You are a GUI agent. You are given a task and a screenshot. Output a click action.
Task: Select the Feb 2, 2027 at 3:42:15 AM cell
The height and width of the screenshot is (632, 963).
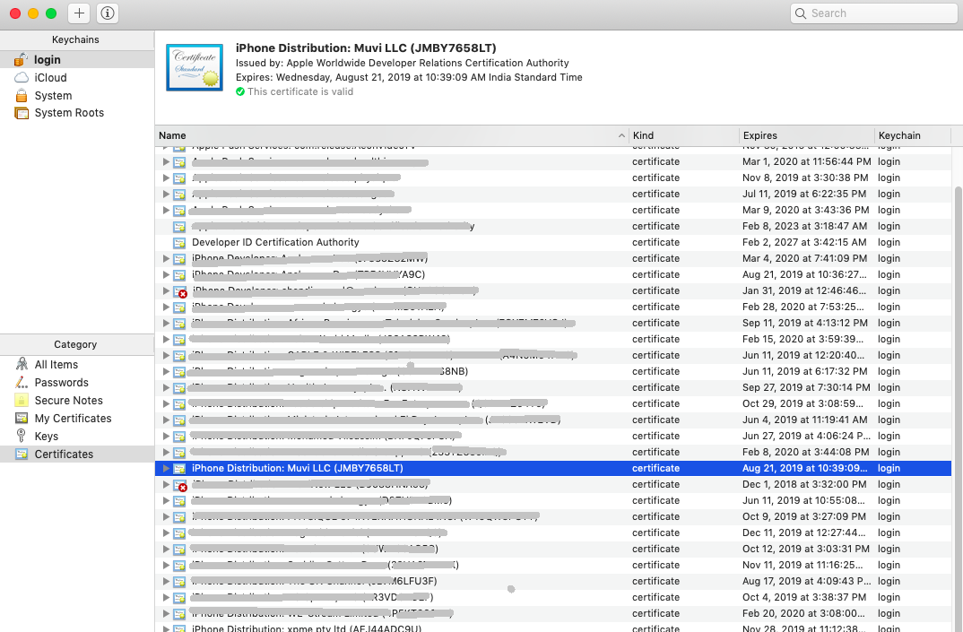(804, 242)
